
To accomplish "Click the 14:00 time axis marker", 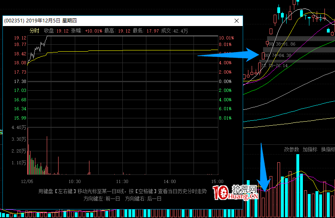I will [x=170, y=181].
